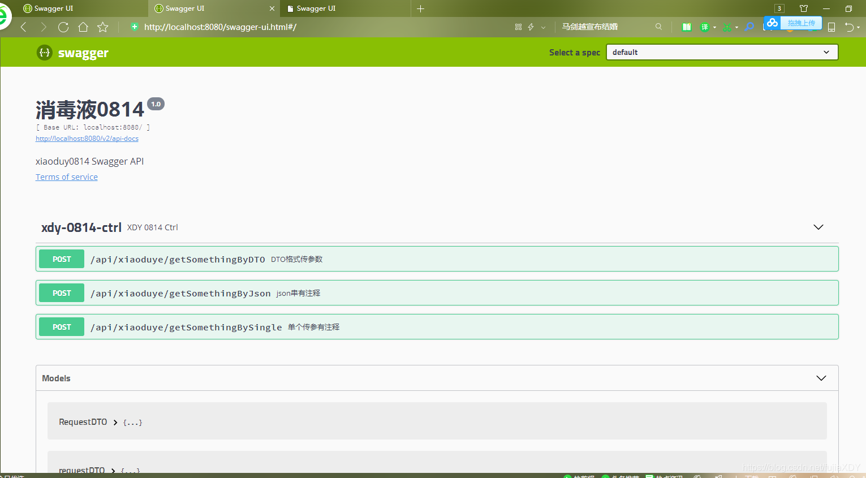Image resolution: width=866 pixels, height=478 pixels.
Task: Open the undo icon dropdown arrow
Action: click(858, 27)
